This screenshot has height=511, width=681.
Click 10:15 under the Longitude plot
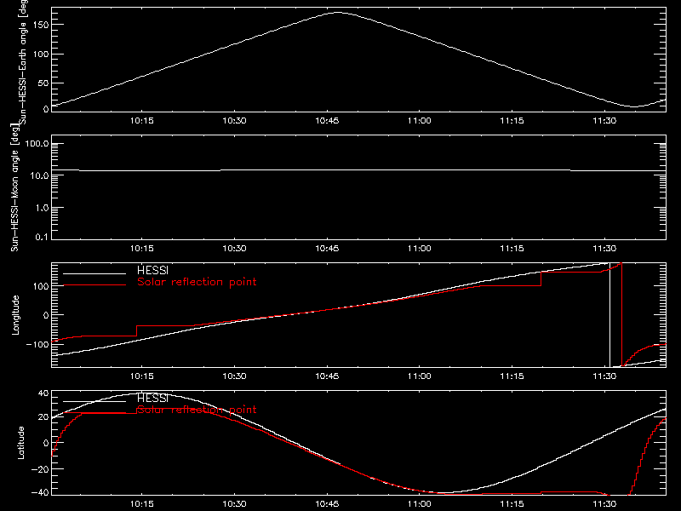point(142,376)
